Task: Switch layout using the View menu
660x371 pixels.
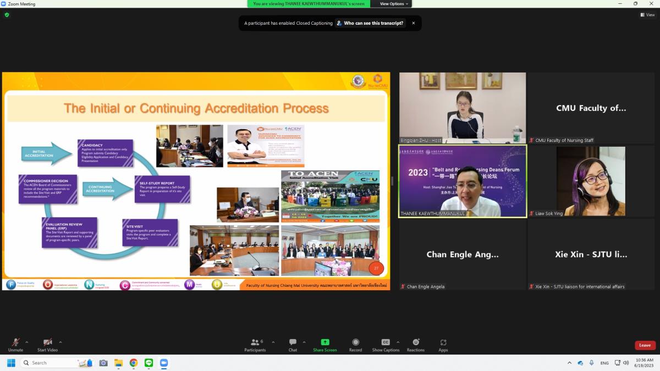Action: point(647,15)
